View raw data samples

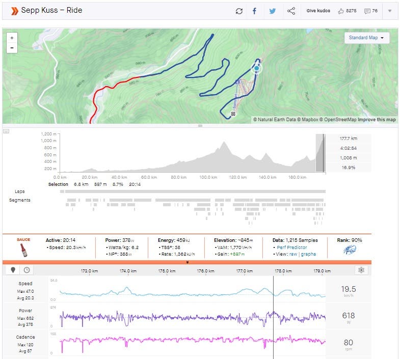[293, 254]
